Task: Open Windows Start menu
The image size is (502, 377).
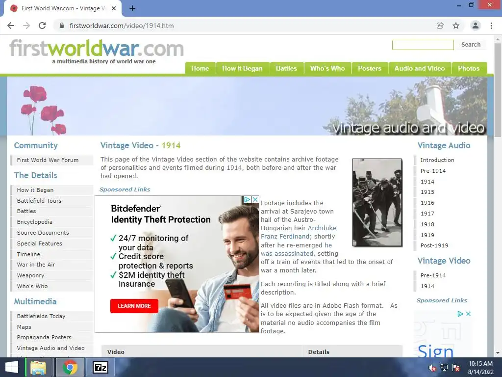Action: pos(12,367)
